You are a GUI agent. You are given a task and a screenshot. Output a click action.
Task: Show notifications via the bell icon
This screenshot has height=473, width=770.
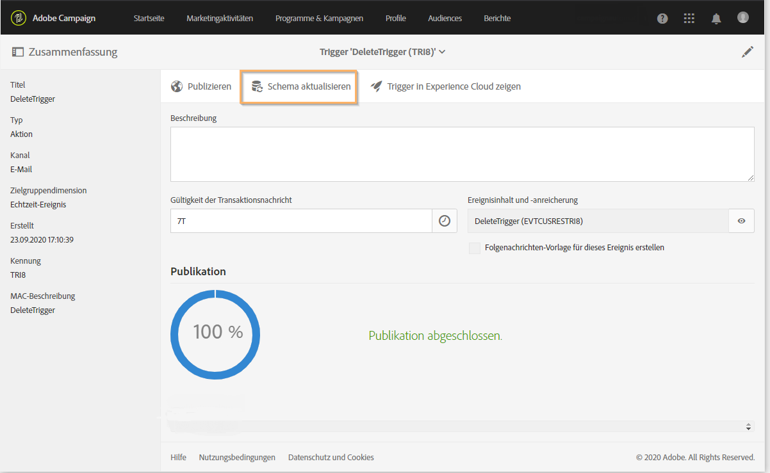click(x=716, y=19)
